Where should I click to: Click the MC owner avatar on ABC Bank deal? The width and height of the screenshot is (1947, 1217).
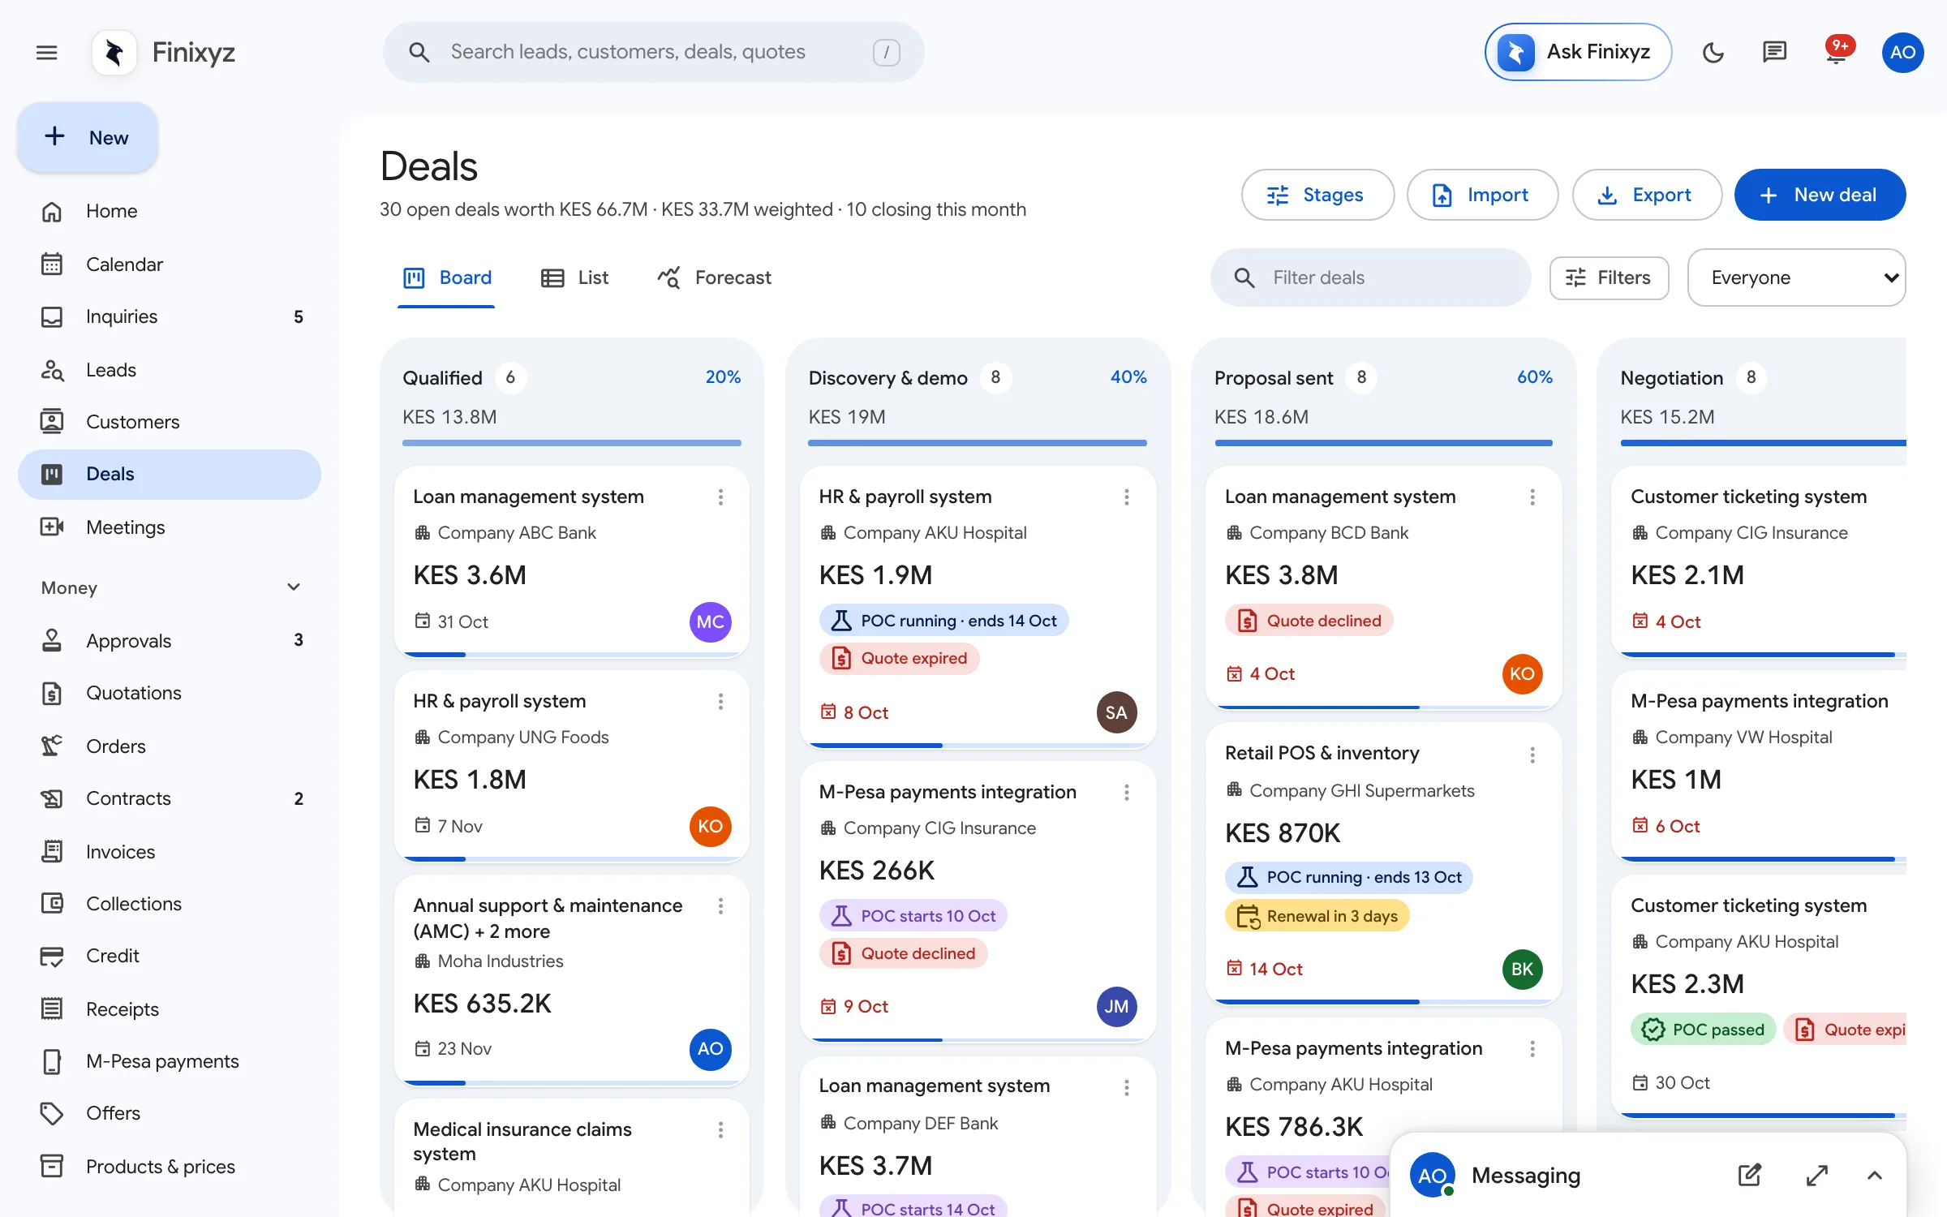pos(710,621)
